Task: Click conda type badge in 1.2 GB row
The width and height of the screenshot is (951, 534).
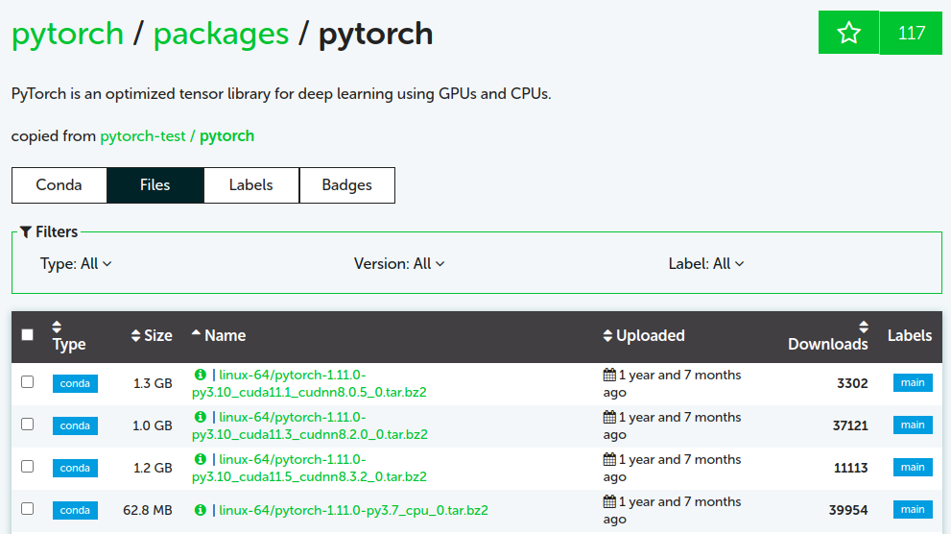Action: [x=75, y=468]
